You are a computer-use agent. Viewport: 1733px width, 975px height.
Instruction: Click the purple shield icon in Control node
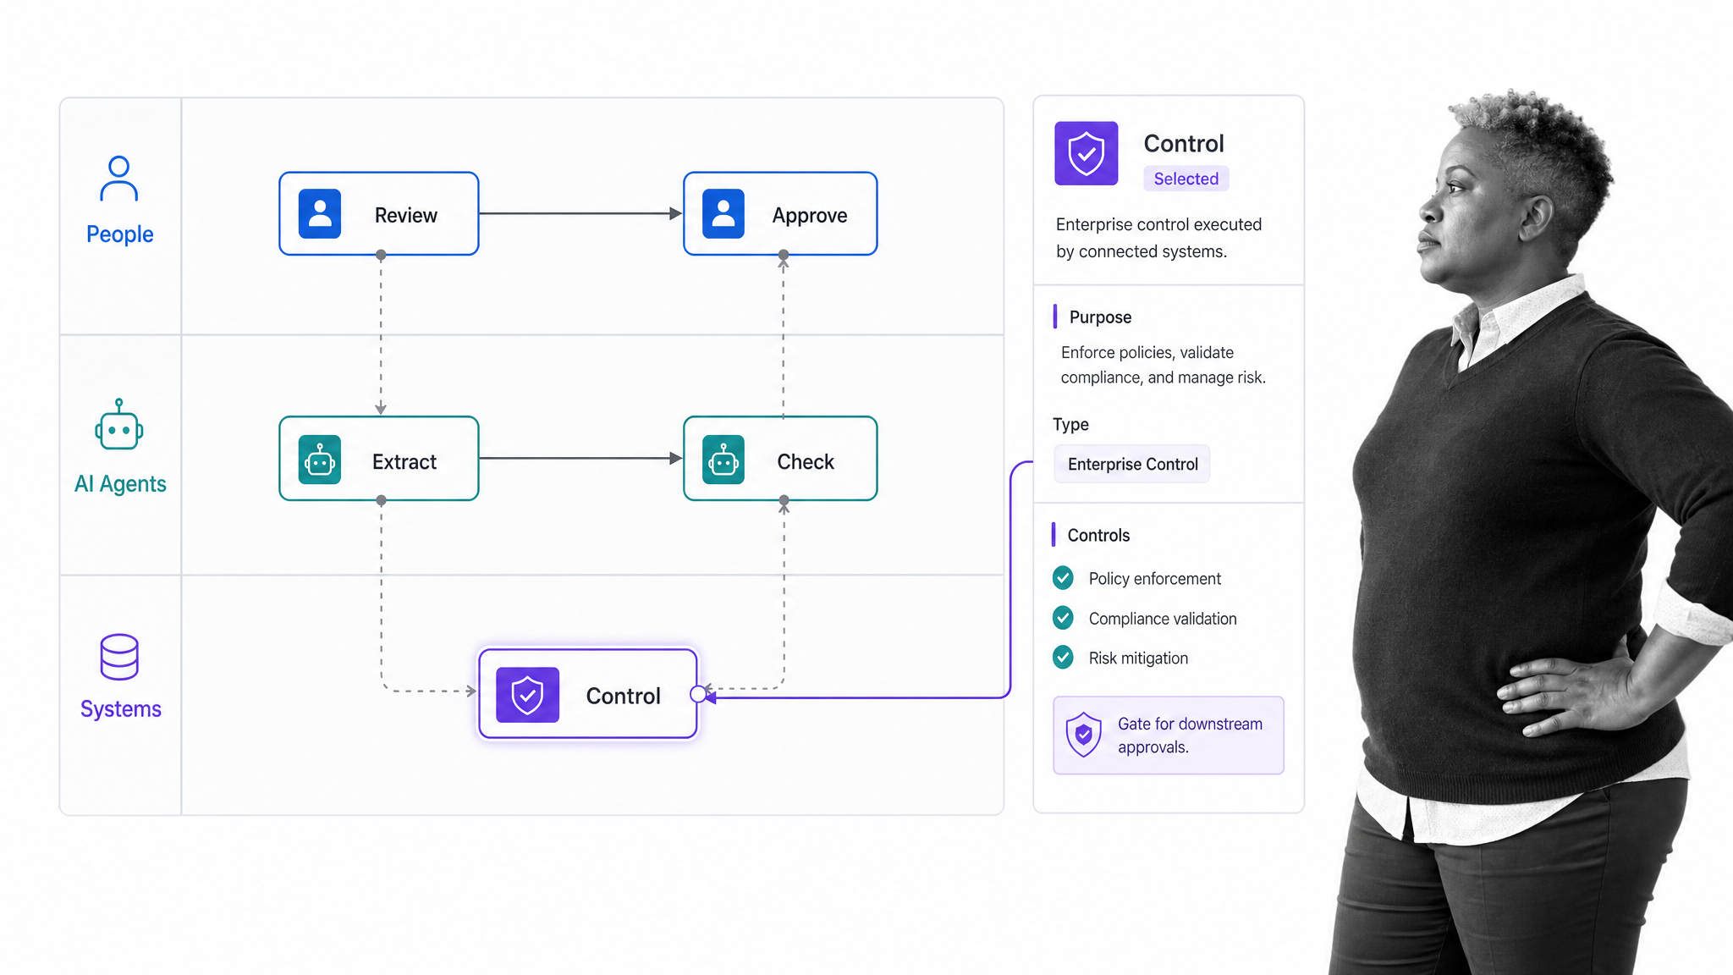pos(527,695)
